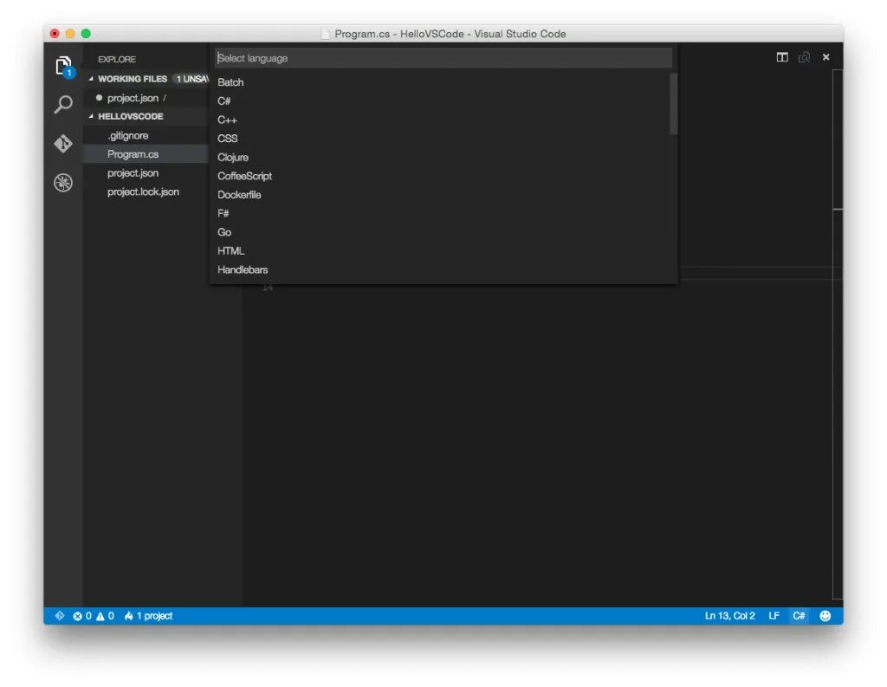The height and width of the screenshot is (687, 887).
Task: Open the Search view icon
Action: click(63, 104)
